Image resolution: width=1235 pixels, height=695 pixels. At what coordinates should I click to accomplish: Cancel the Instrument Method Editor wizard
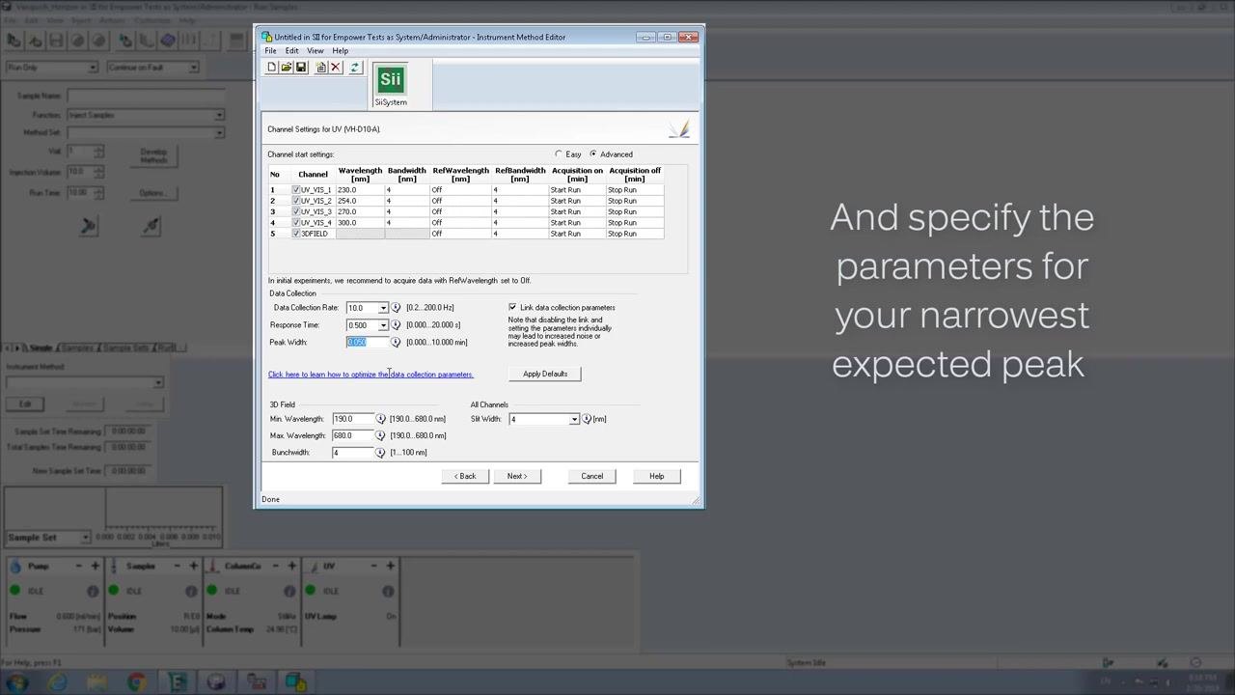(592, 476)
